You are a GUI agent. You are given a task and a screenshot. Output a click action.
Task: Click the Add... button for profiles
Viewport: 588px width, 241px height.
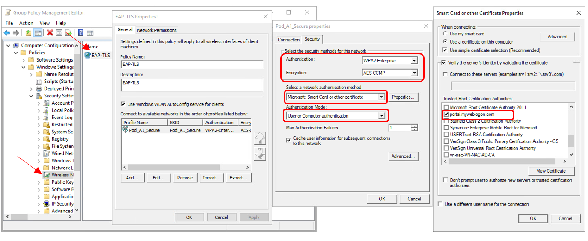[132, 178]
